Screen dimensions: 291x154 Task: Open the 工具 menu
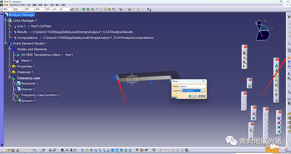(51, 5)
